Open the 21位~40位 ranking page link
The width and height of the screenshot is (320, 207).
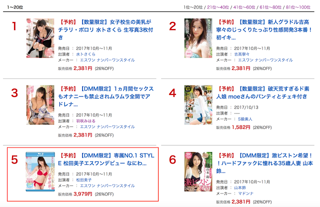point(218,7)
